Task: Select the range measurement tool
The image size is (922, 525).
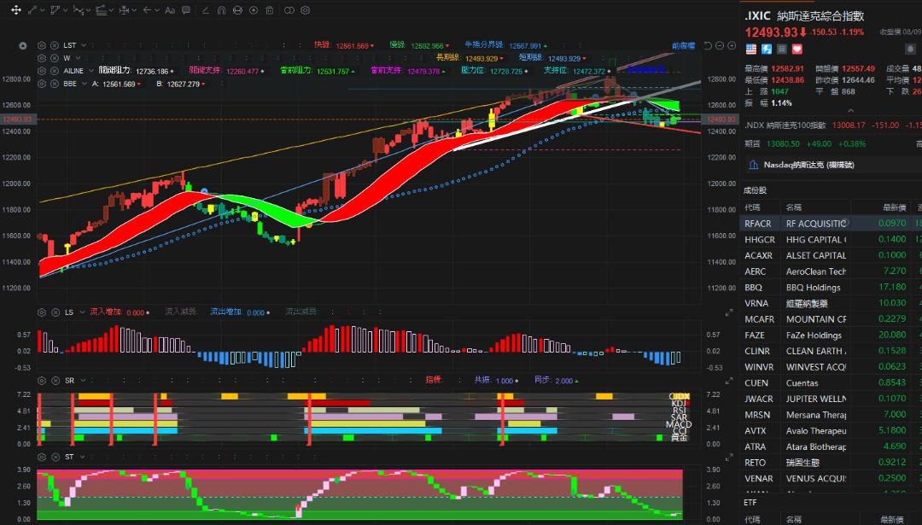Action: pos(124,10)
